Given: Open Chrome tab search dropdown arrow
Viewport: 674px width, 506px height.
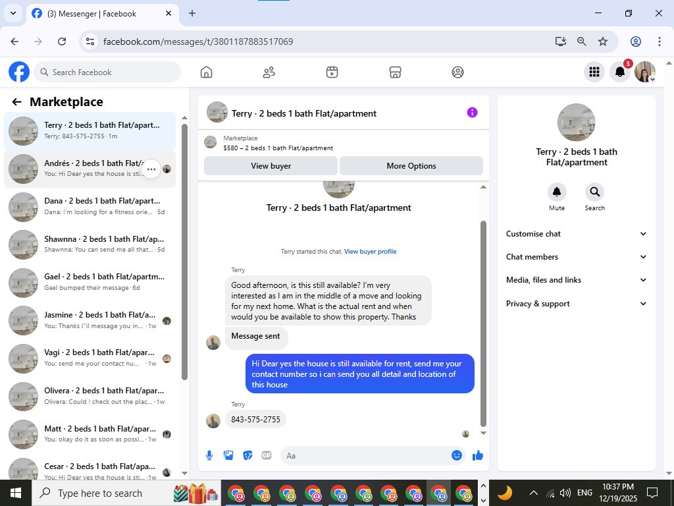Looking at the screenshot, I should (x=13, y=13).
